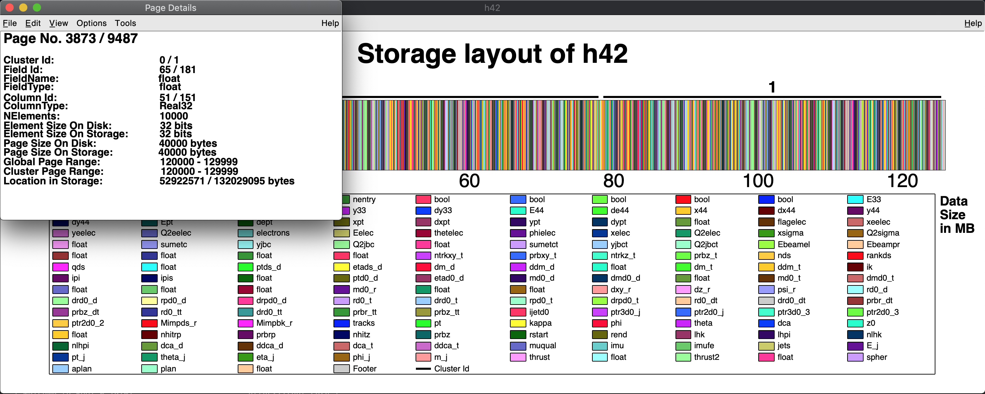Click the axis tick label '60'

click(469, 181)
